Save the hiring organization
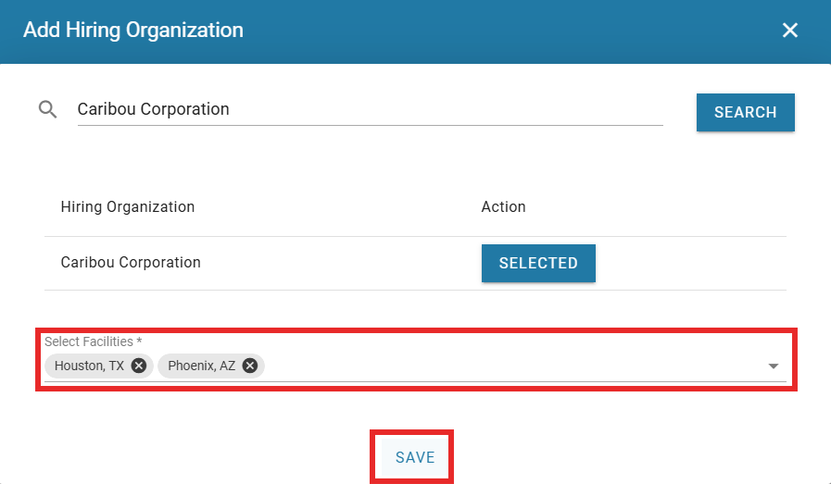This screenshot has height=484, width=831. (x=415, y=457)
